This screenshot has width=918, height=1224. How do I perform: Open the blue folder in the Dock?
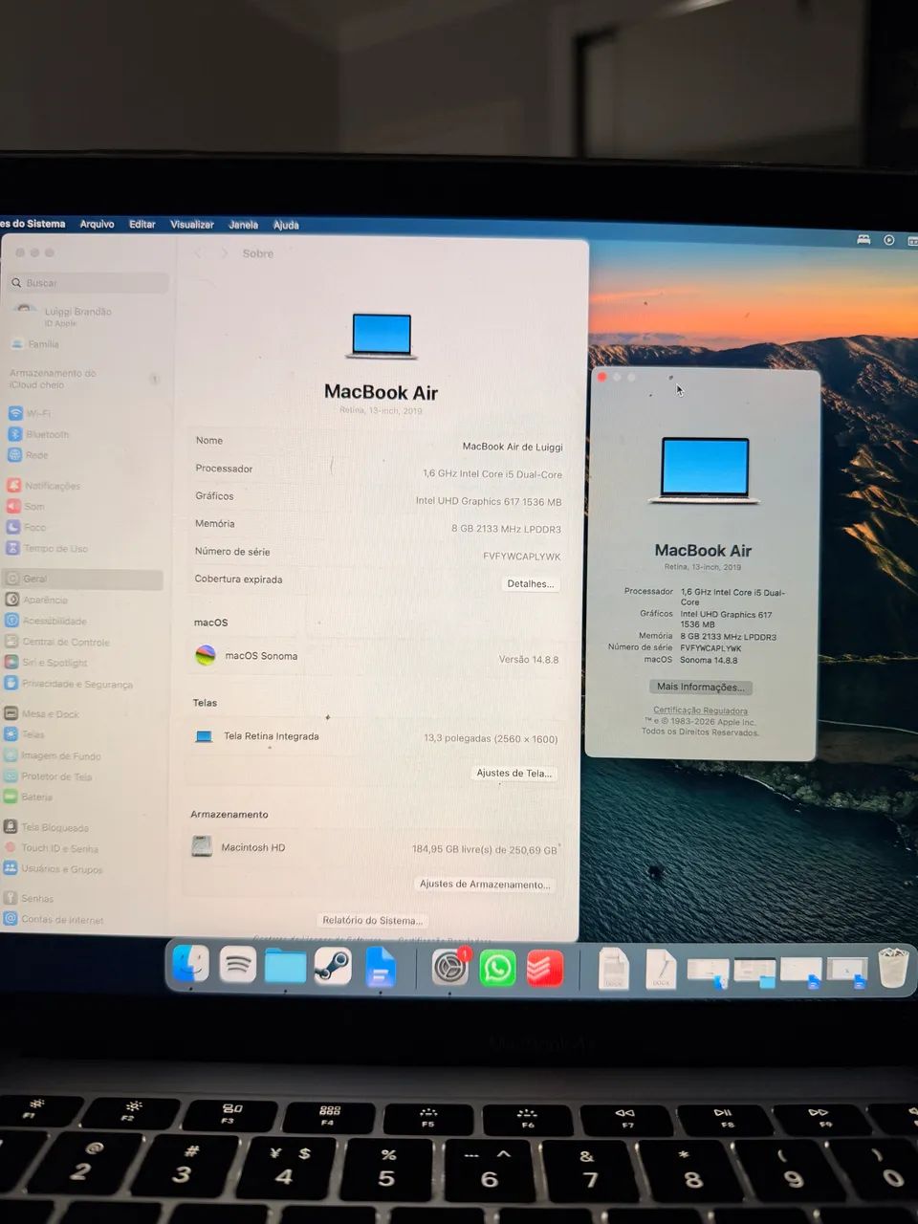(285, 967)
